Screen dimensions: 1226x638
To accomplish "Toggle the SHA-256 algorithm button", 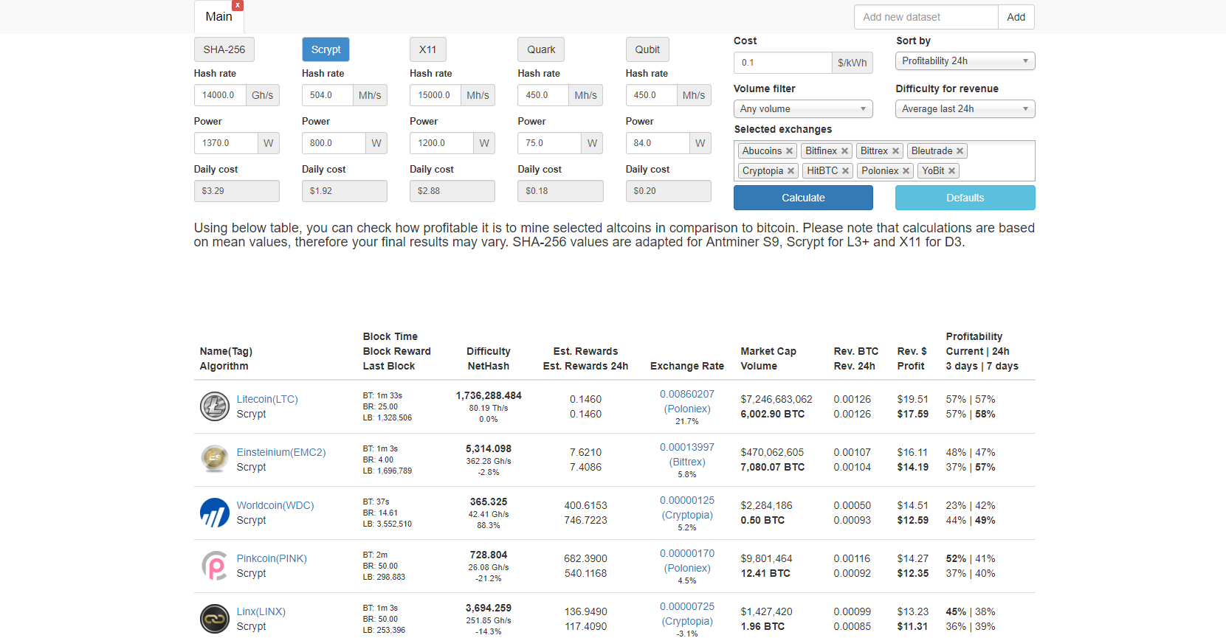I will tap(224, 49).
